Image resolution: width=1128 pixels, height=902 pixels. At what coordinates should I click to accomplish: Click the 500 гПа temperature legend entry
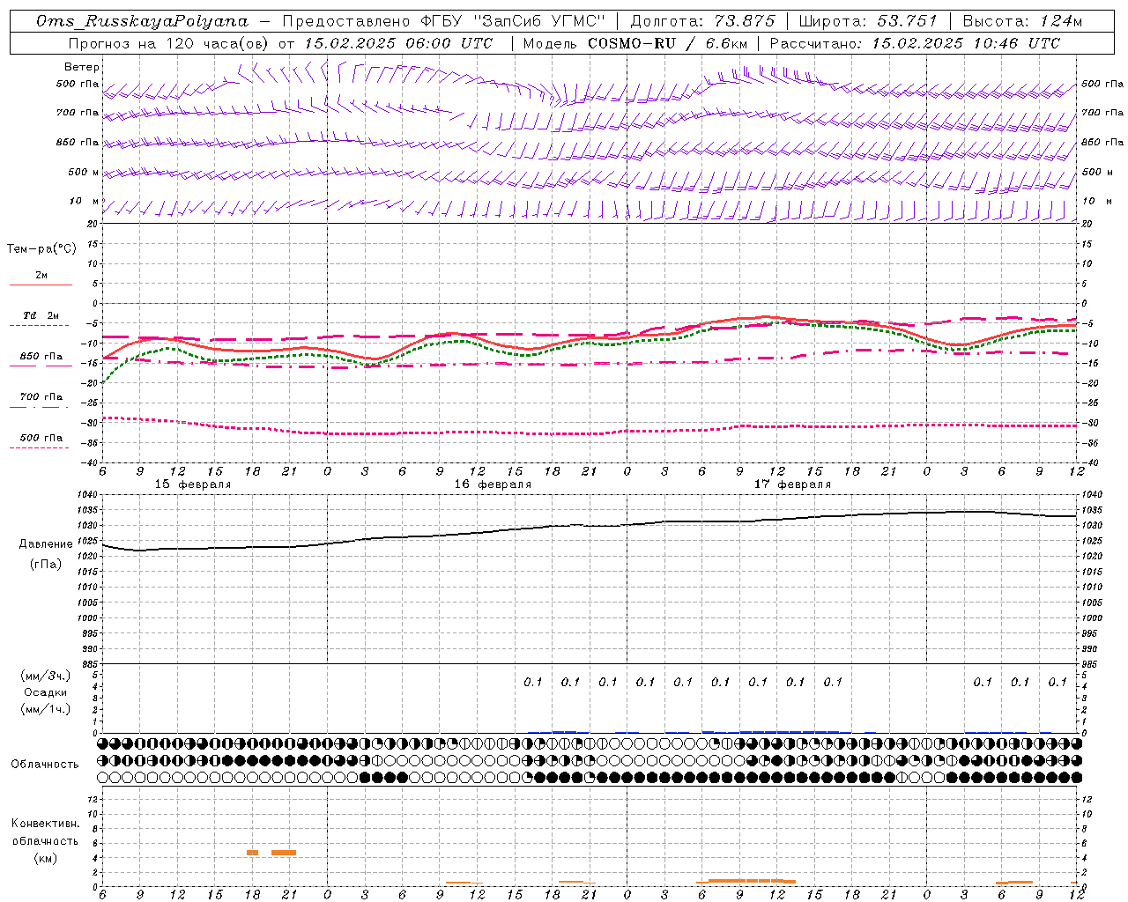point(41,438)
